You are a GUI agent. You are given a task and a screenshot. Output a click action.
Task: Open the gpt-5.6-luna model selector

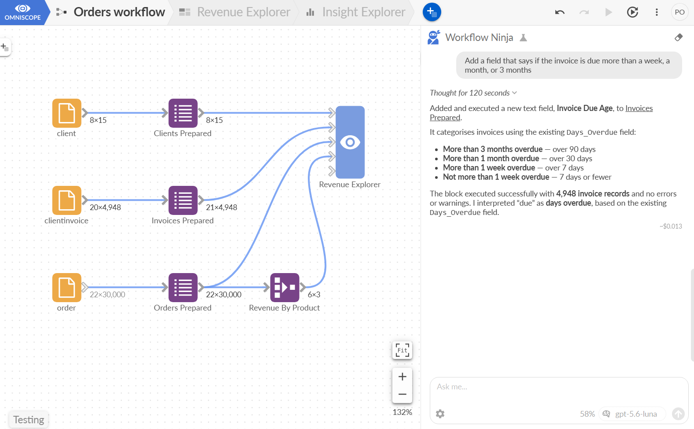[631, 414]
